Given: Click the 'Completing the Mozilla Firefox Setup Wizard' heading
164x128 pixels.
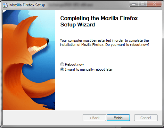Looking at the screenshot, I should pyautogui.click(x=99, y=21).
